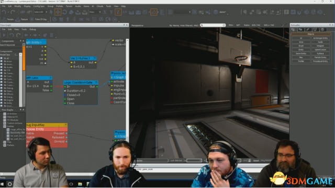This screenshot has width=335, height=188.
Task: Click the main toolbar Undo arrow
Action: [4, 12]
